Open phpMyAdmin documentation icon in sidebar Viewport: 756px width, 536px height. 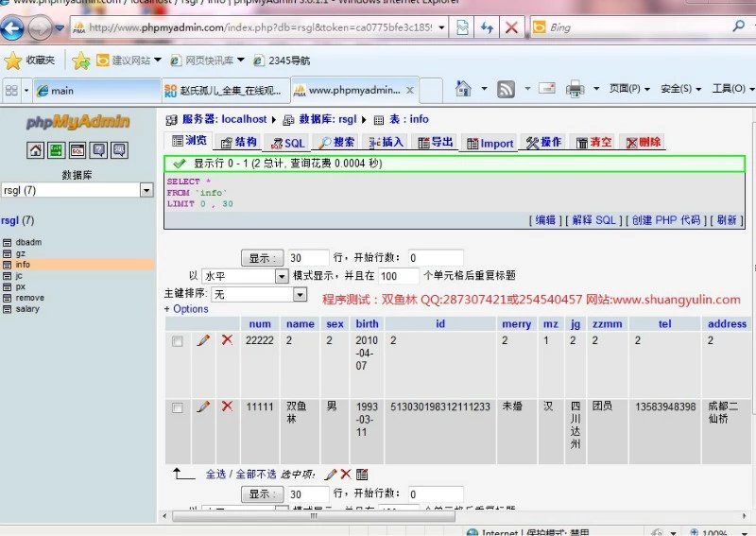coord(99,150)
